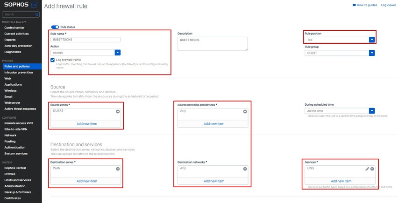Add new item to Destination networks
The image size is (398, 203).
point(214,181)
